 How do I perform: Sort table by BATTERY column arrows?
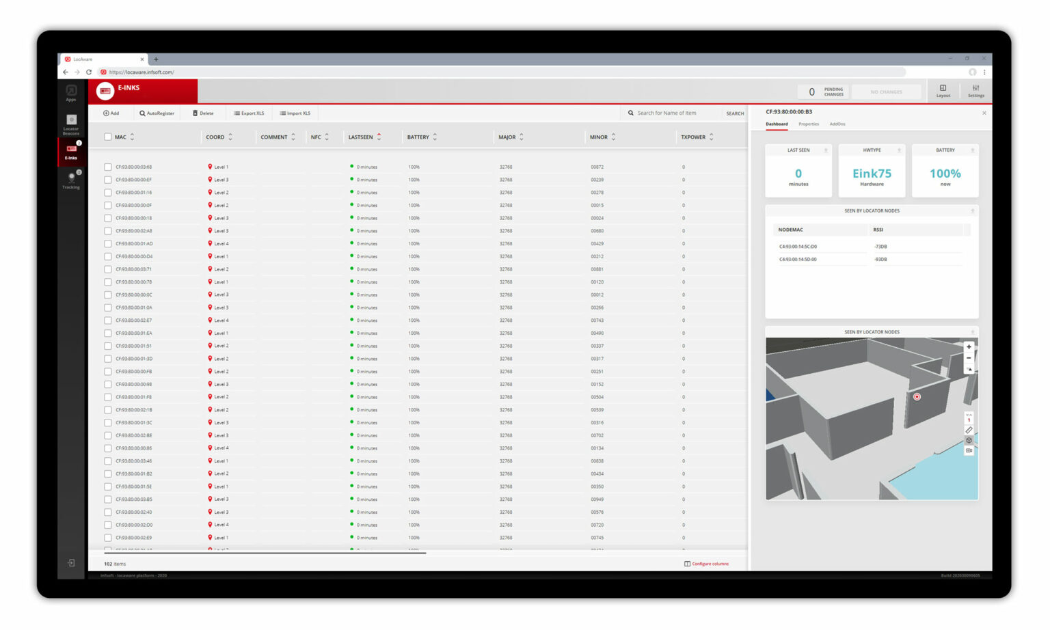435,137
